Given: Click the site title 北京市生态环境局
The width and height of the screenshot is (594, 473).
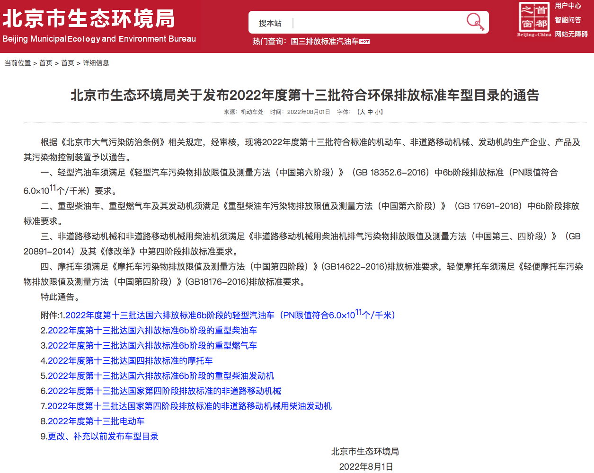Looking at the screenshot, I should coord(89,18).
